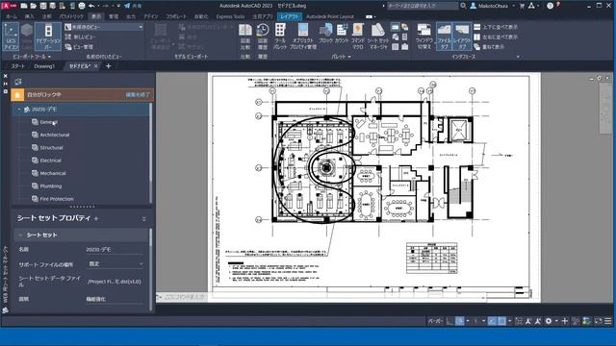
Task: Click the Undo arrow in quick access toolbar
Action: 91,6
